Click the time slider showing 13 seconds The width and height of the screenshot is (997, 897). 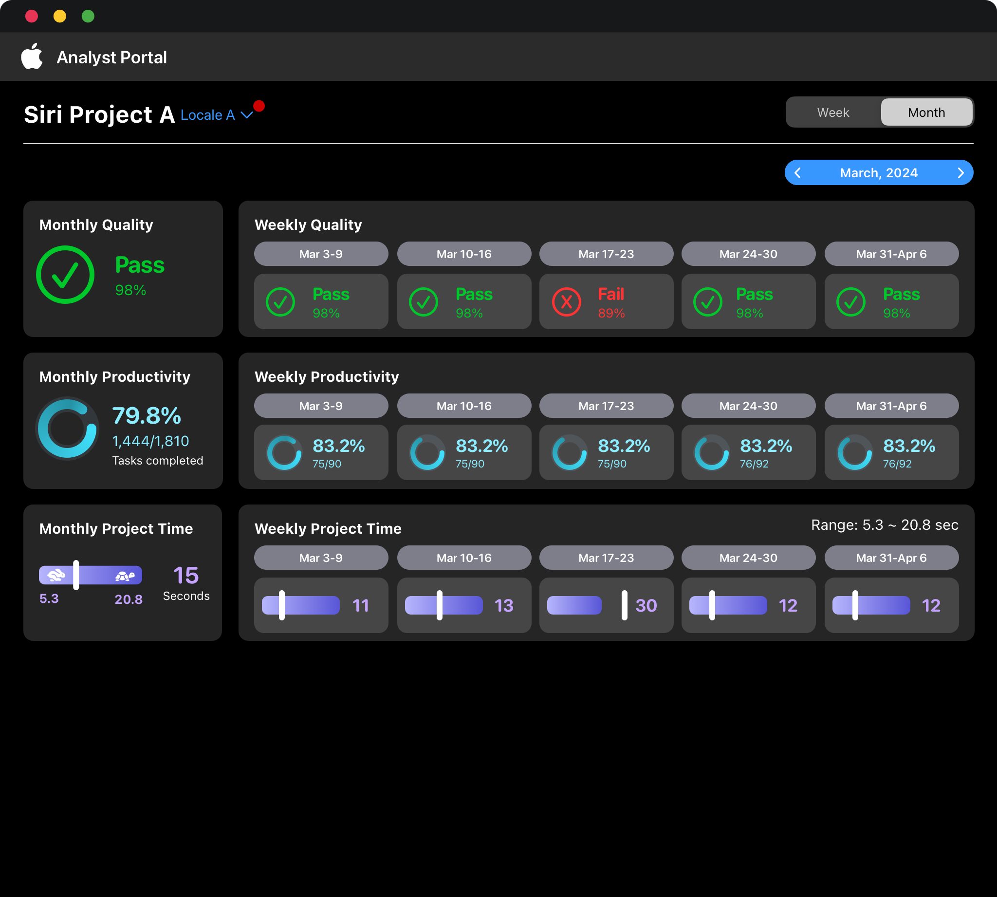(x=444, y=605)
